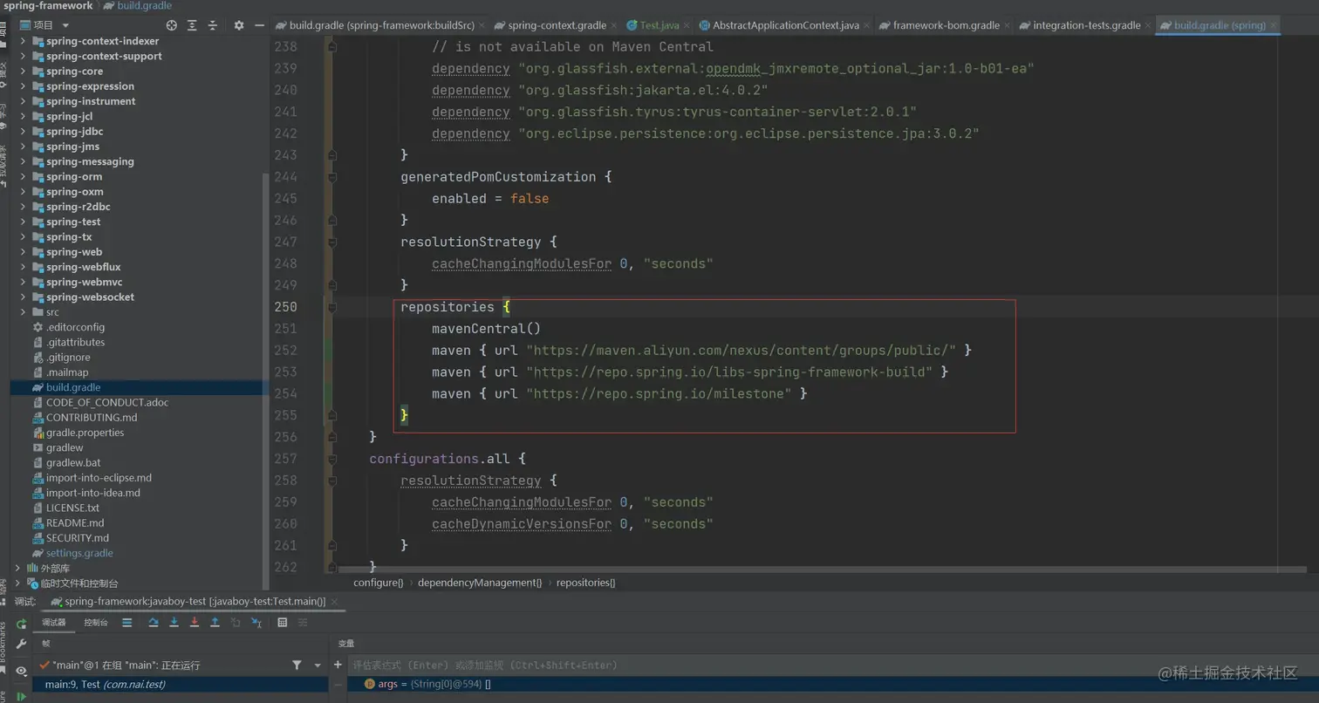Close the build.gradle (spring-framework:buildSrc) tab
The image size is (1319, 703).
coord(481,25)
